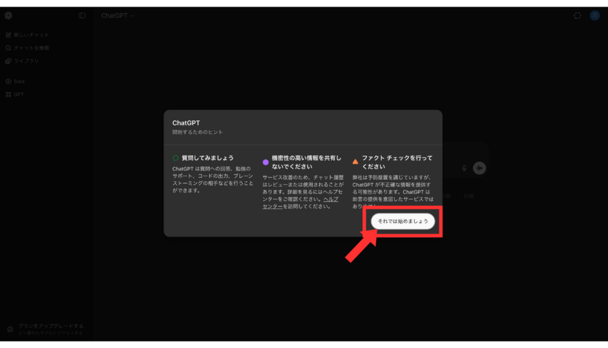Click the ChatGPT logo in the sidebar

coord(8,15)
